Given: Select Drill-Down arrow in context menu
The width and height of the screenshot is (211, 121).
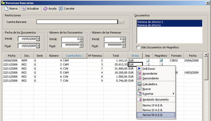Looking at the screenshot, I should coord(139,69).
